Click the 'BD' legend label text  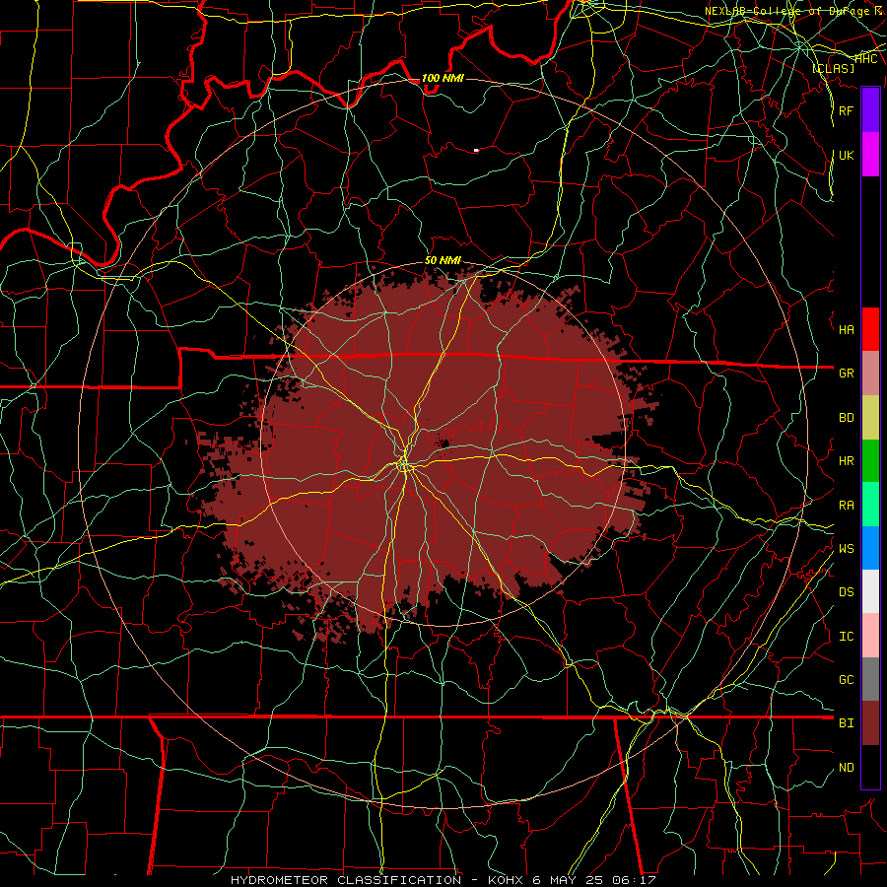pos(846,418)
